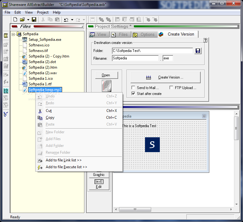Click the lightning Execute icon in left sidebar
Viewport: 243px width, 222px height.
[x=6, y=82]
